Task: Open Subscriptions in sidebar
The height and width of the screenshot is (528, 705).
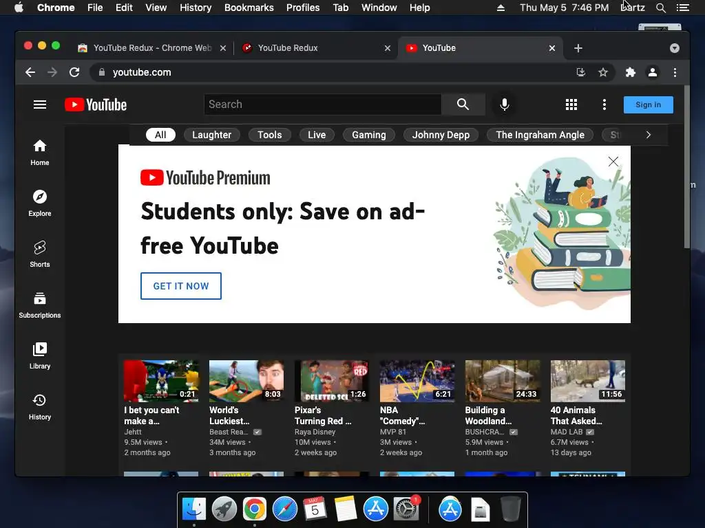Action: [x=39, y=305]
